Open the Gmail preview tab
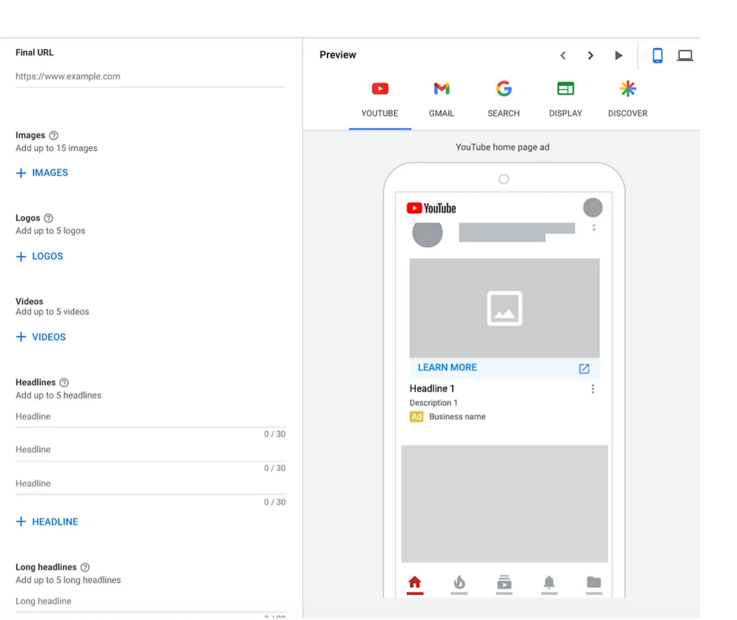737x620 pixels. pyautogui.click(x=441, y=99)
